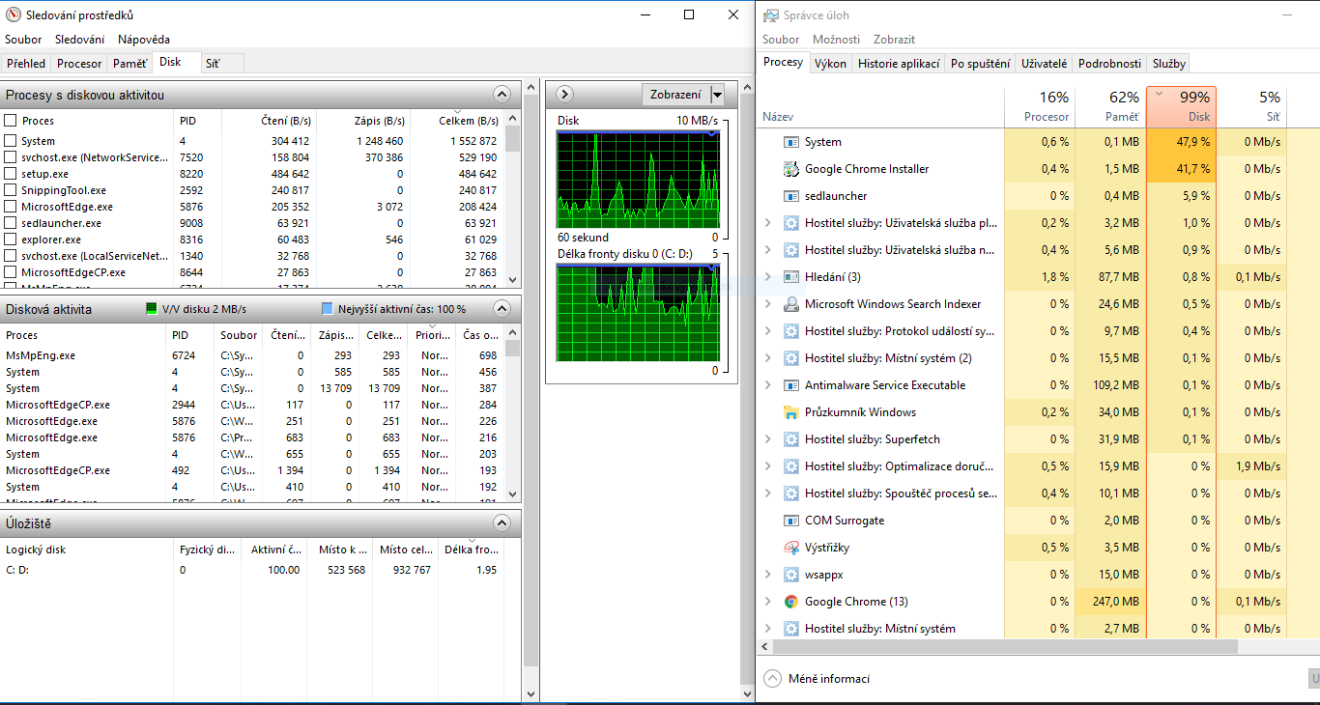Hide the graphs pane with the arrow button
1320x705 pixels.
(566, 94)
